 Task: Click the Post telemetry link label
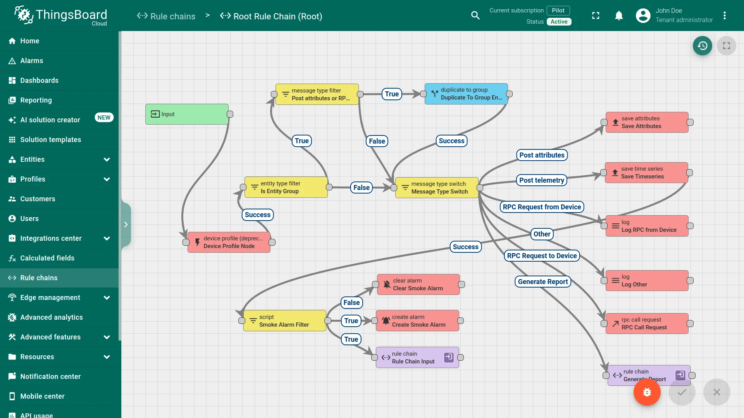[x=541, y=180]
